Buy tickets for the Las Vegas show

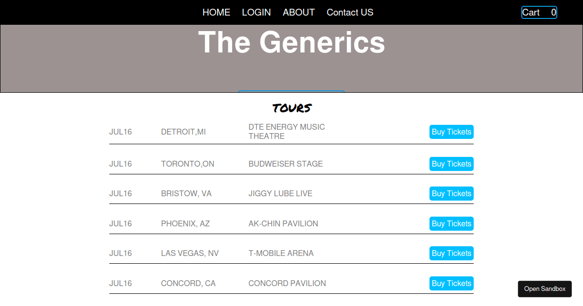point(451,253)
